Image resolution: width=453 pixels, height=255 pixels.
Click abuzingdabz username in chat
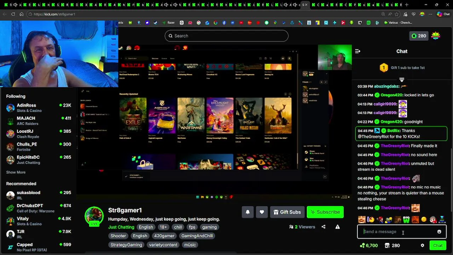click(x=386, y=86)
